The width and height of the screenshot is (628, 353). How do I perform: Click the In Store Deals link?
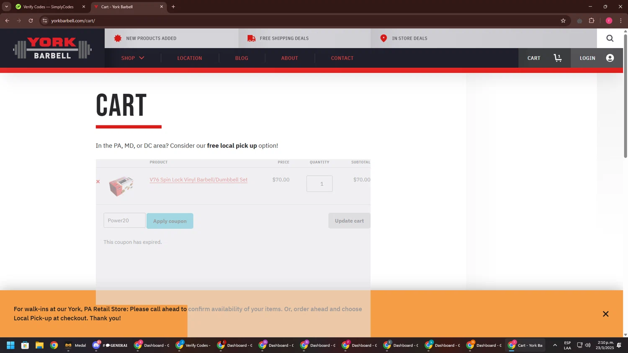click(x=409, y=38)
